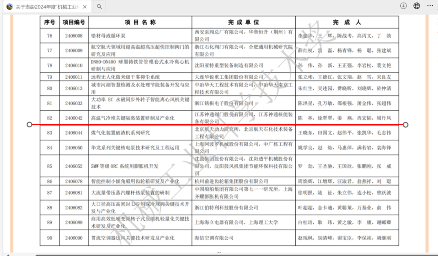Click the 项目名称 column header

pos(140,22)
